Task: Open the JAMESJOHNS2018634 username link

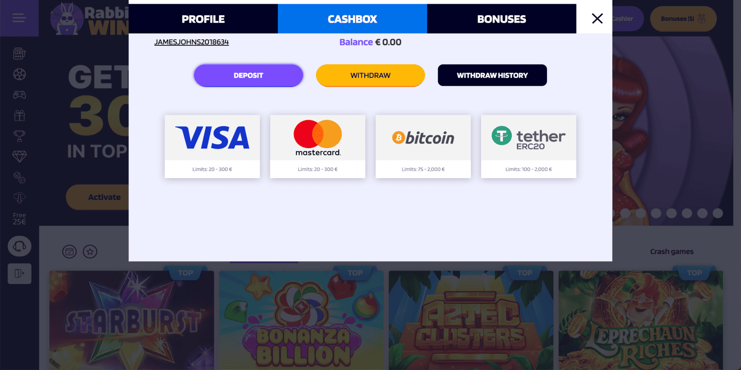Action: pos(191,42)
